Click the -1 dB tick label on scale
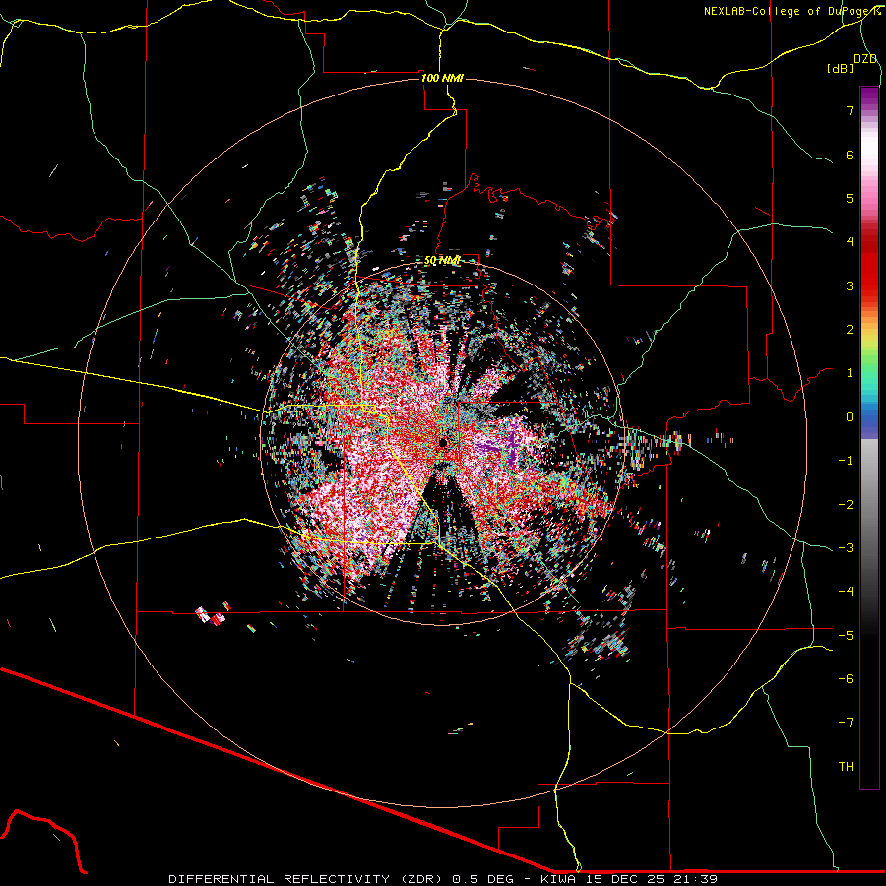Screen dimensions: 886x886 [846, 461]
